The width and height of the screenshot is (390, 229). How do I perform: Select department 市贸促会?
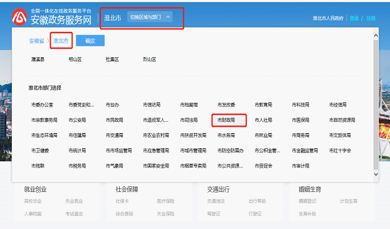tap(263, 166)
